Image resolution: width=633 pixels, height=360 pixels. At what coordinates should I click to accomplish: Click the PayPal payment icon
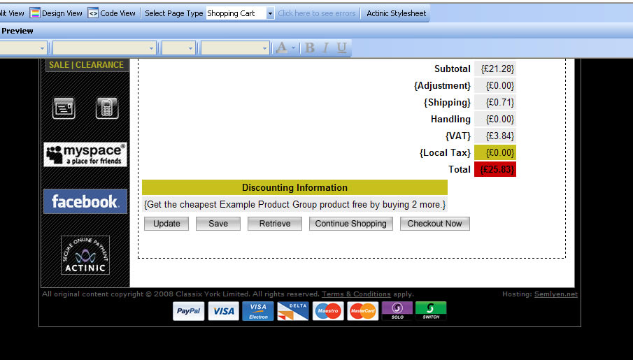189,311
